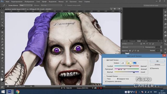Image resolution: width=167 pixels, height=94 pixels.
Task: Filter layers by pixel image icon
Action: pos(141,44)
